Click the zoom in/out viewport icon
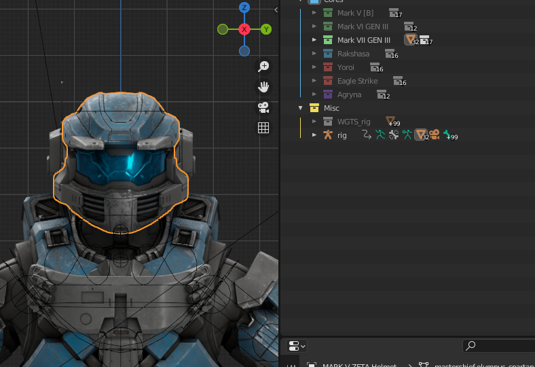Image resolution: width=535 pixels, height=367 pixels. tap(263, 67)
